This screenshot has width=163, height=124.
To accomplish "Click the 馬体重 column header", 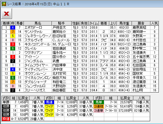I will (124, 23).
